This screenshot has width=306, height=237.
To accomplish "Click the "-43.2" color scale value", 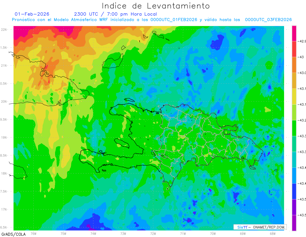I will [x=302, y=120].
